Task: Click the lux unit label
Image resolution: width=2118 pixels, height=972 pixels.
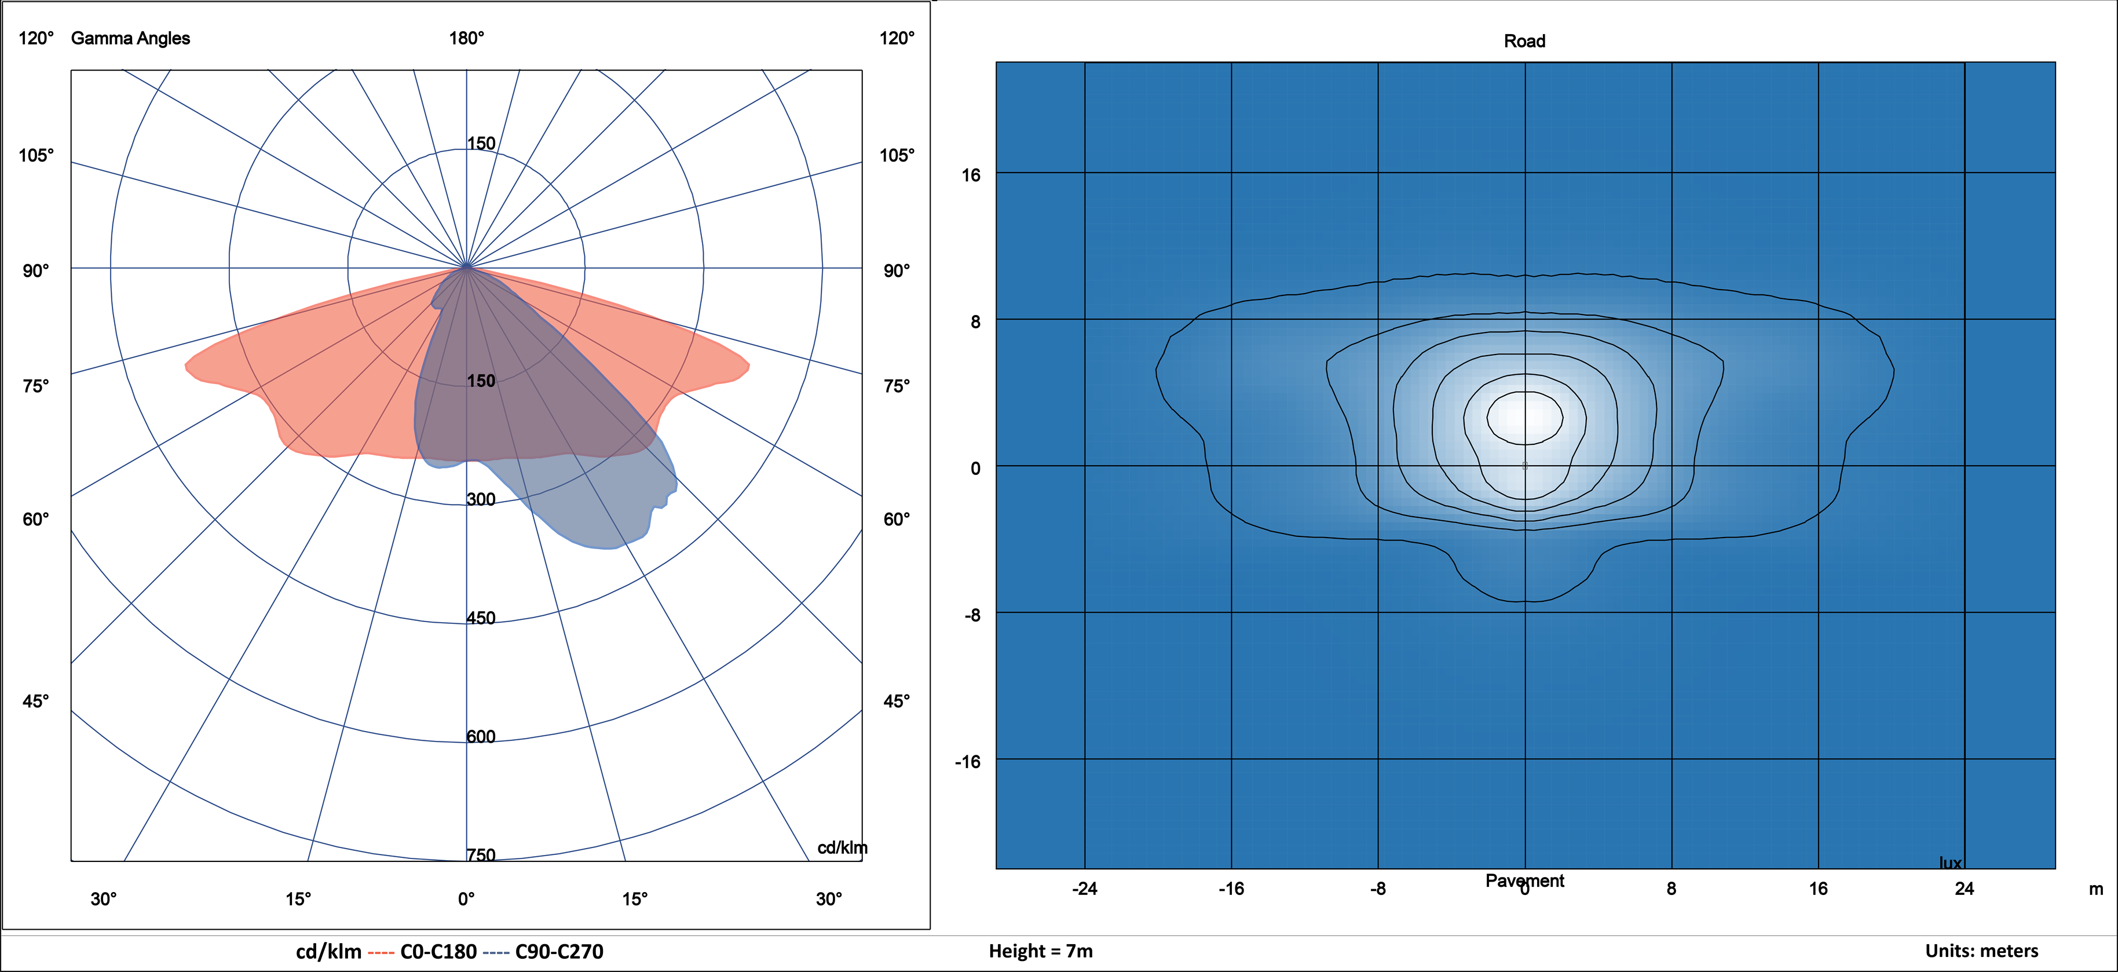Action: click(x=1950, y=863)
